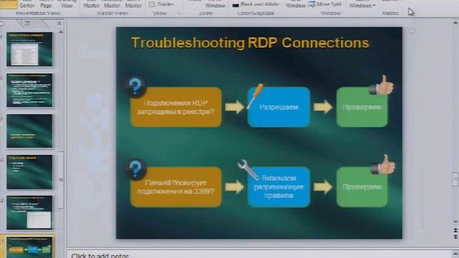This screenshot has height=258, width=459.
Task: Click Fit to Window
Action: coord(215,4)
